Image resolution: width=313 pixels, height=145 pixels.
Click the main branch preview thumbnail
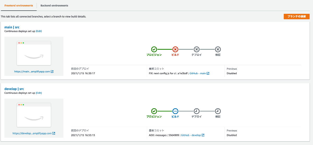point(34,53)
